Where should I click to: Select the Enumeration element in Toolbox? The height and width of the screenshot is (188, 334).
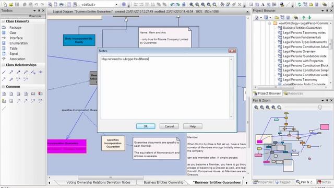pos(19,43)
